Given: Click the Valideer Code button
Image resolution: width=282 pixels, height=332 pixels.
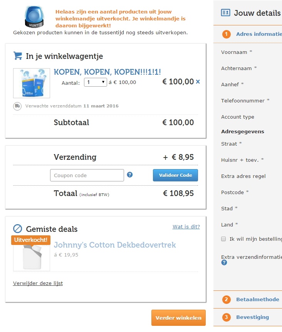Looking at the screenshot, I should click(x=175, y=175).
